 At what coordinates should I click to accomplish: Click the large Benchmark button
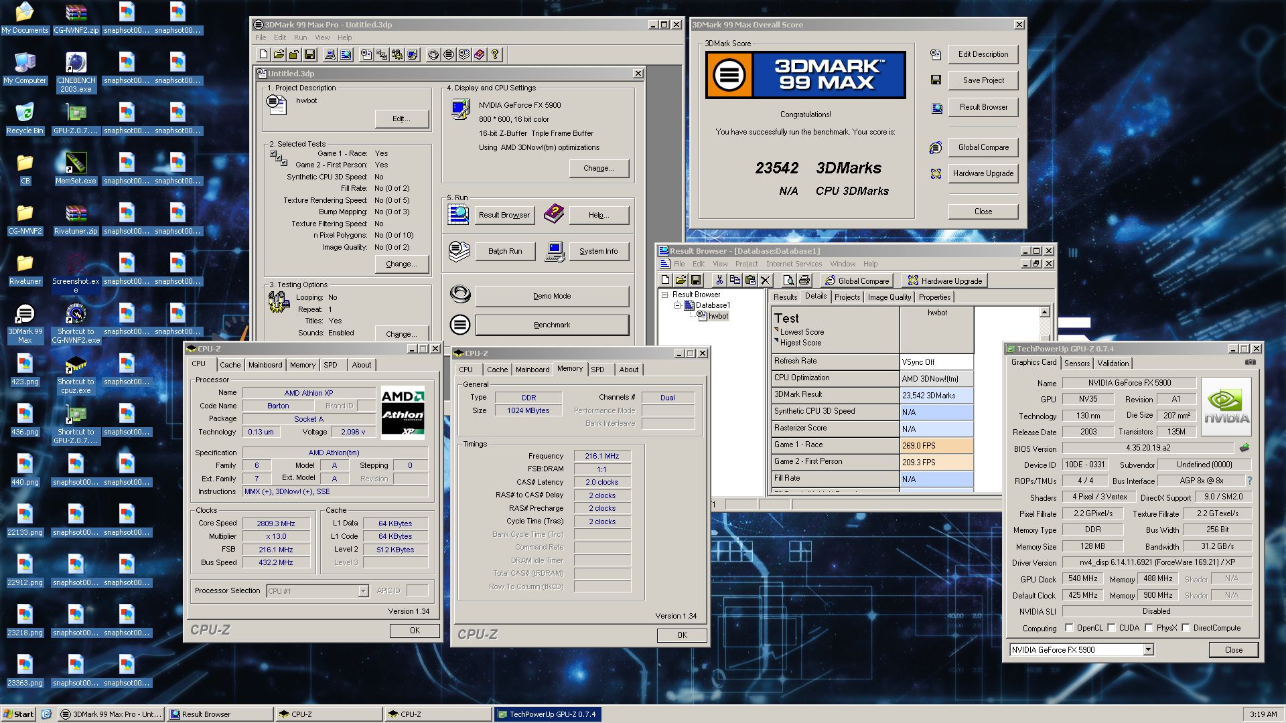click(x=552, y=325)
